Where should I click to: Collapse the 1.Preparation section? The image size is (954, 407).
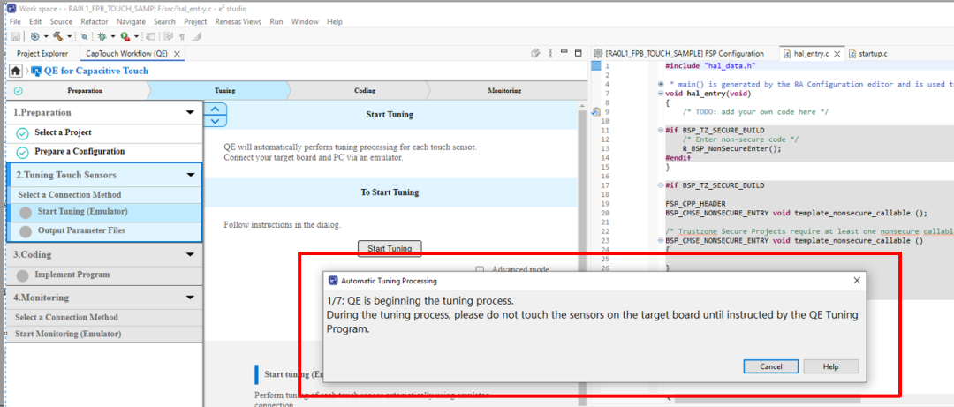coord(191,112)
